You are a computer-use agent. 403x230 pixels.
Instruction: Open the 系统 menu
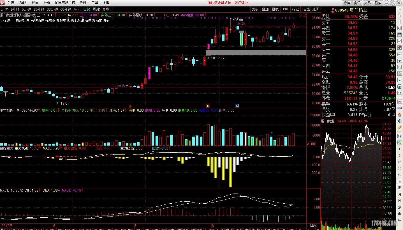tap(11, 3)
